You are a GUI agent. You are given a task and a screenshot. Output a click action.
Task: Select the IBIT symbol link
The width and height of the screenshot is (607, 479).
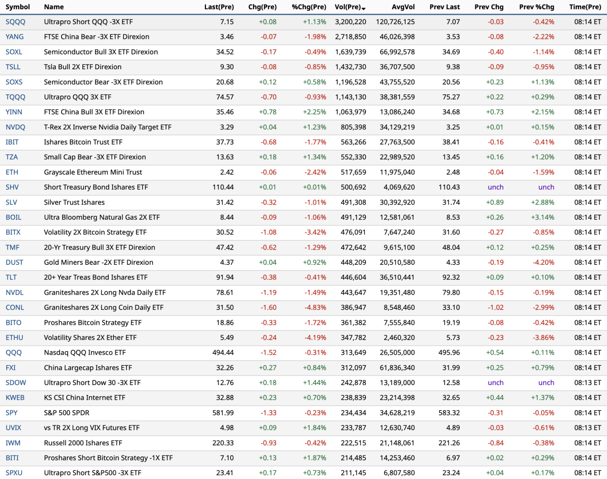[x=13, y=142]
